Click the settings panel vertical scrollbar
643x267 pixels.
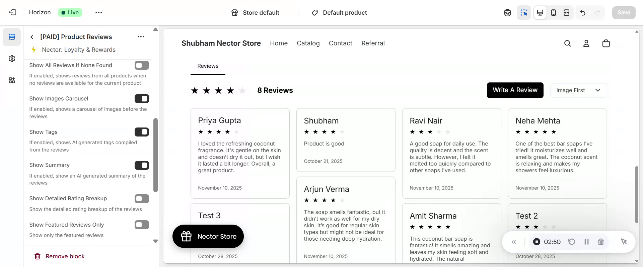[x=155, y=155]
